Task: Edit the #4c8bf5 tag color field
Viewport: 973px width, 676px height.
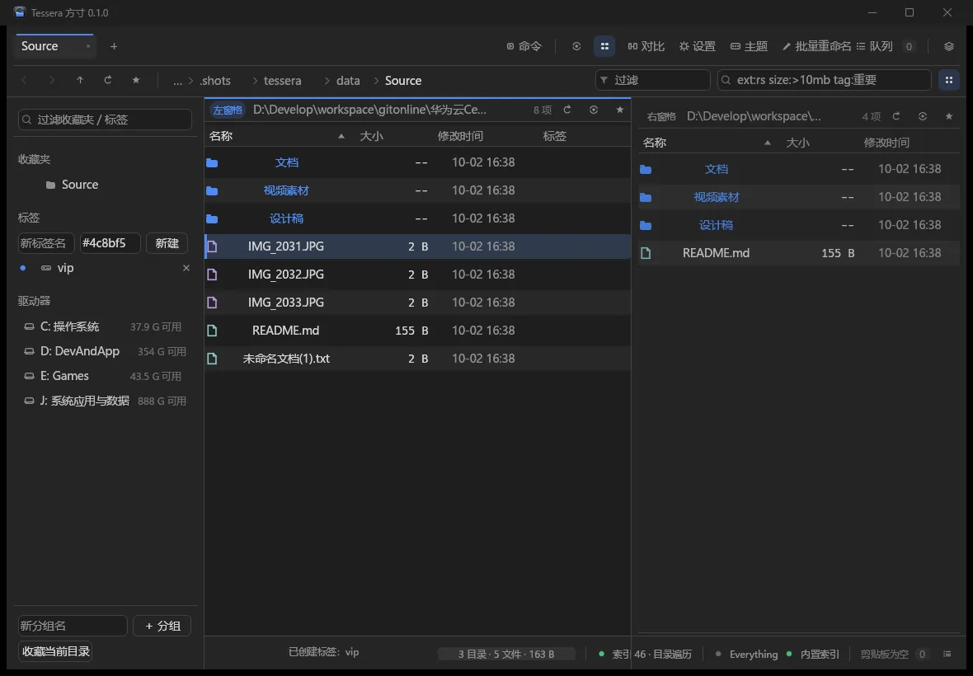Action: (x=110, y=243)
